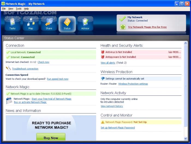This screenshot has width=191, height=144.
Task: Click the Status: Connected text
Action: pyautogui.click(x=138, y=21)
